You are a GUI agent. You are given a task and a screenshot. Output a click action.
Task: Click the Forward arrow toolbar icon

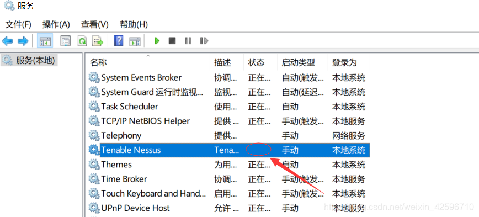[x=23, y=41]
